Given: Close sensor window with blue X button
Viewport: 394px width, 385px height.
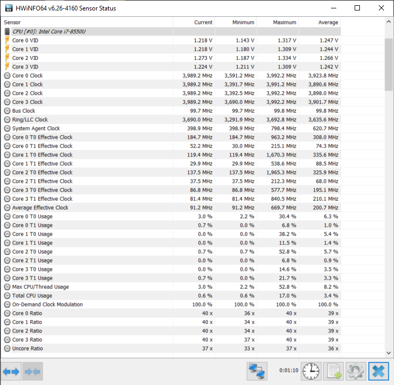Looking at the screenshot, I should tap(378, 371).
